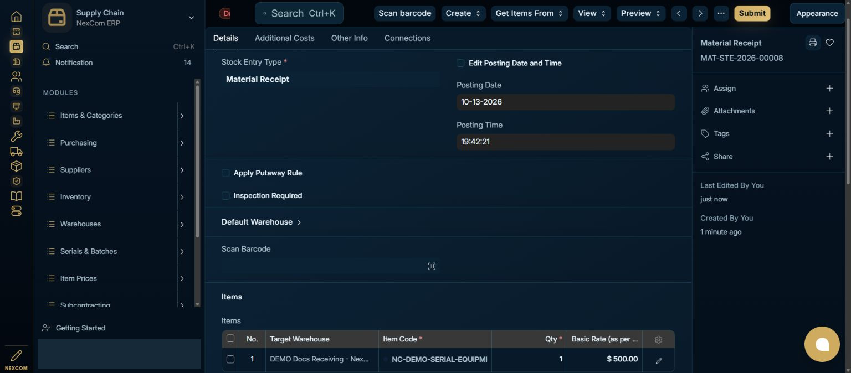Submit the stock entry
This screenshot has width=851, height=373.
[752, 13]
